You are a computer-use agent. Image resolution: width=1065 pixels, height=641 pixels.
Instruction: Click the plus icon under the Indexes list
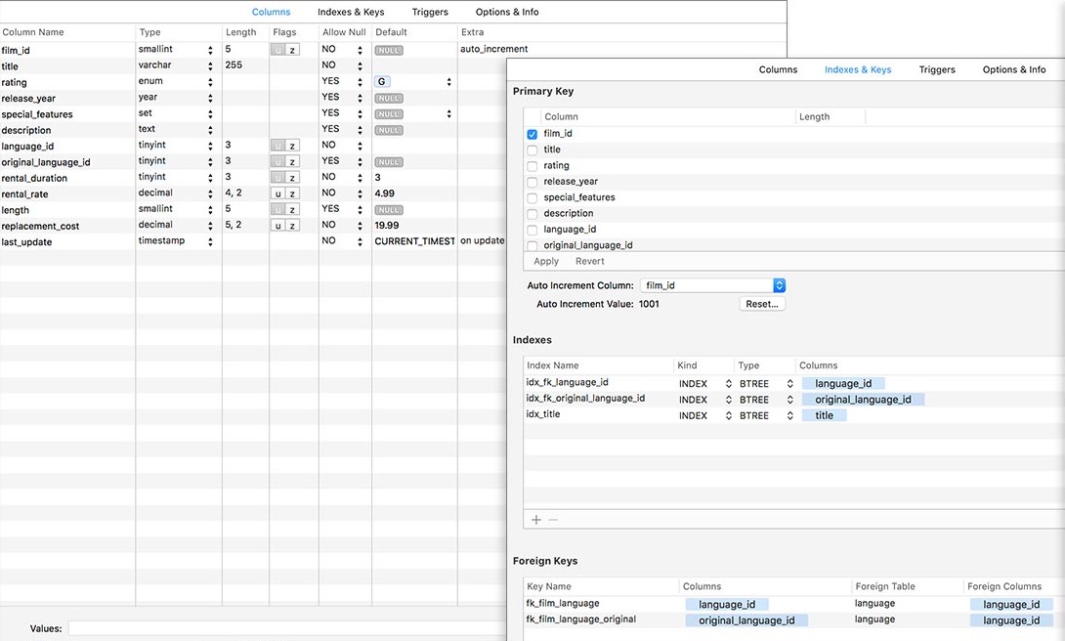coord(535,520)
